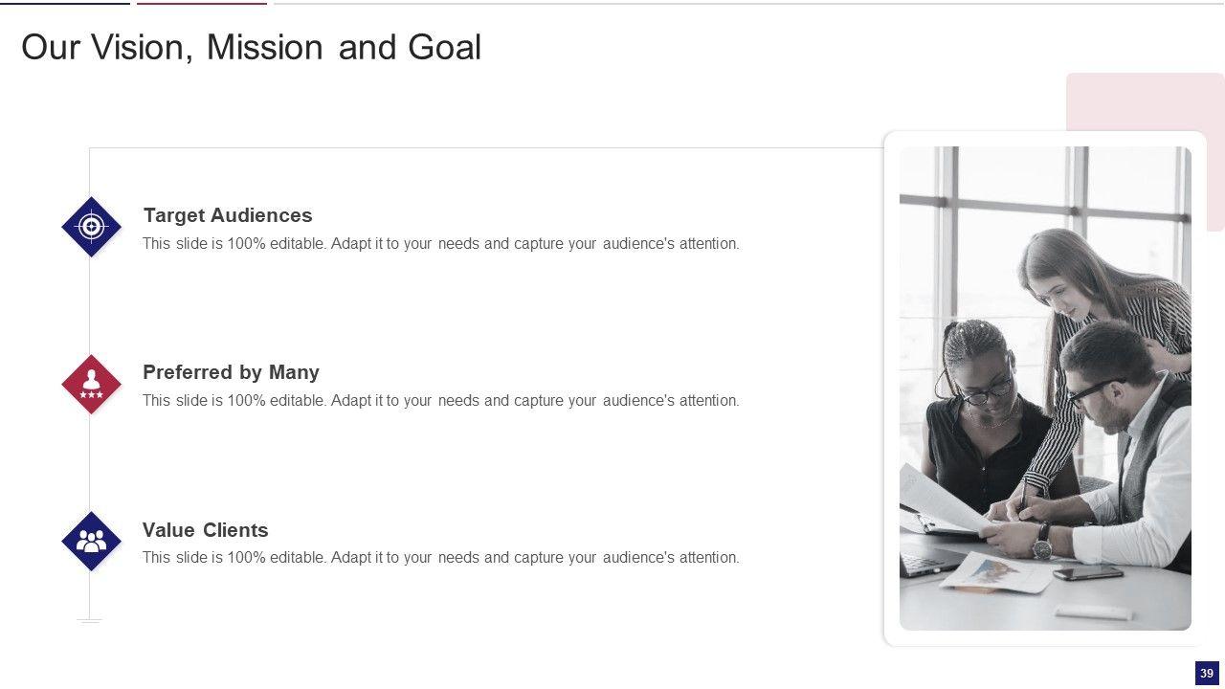
Task: Select the slide number 39 badge
Action: [1206, 674]
